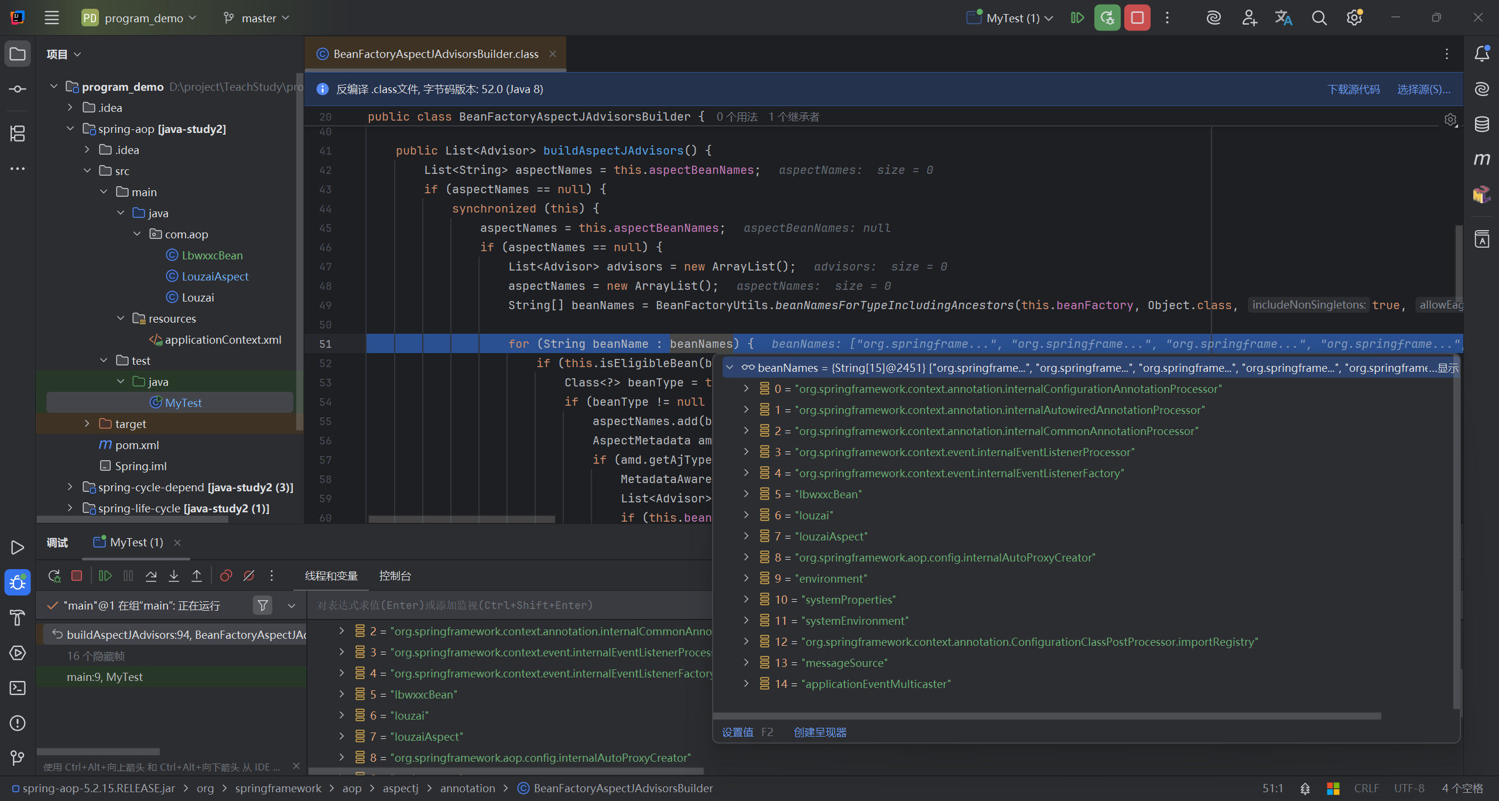Open the Structure tool window icon
Screen dimensions: 1499x801
[18, 133]
